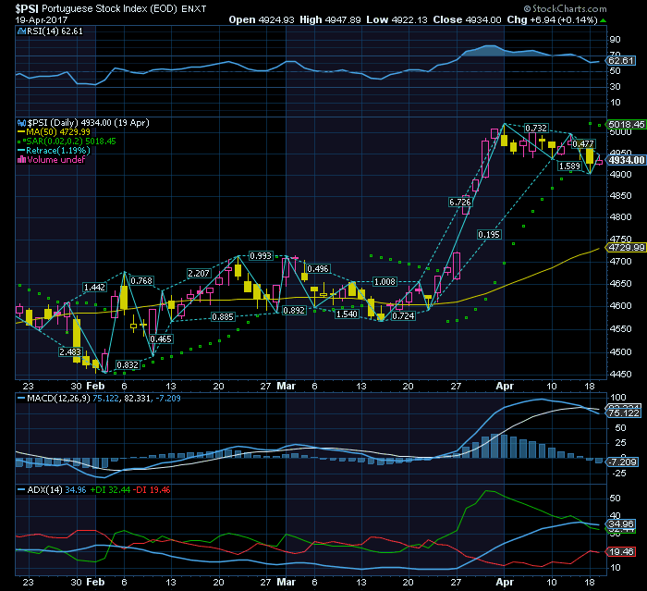Click the MACD(12,26,9) legend line icon
The height and width of the screenshot is (591, 647).
coord(19,397)
